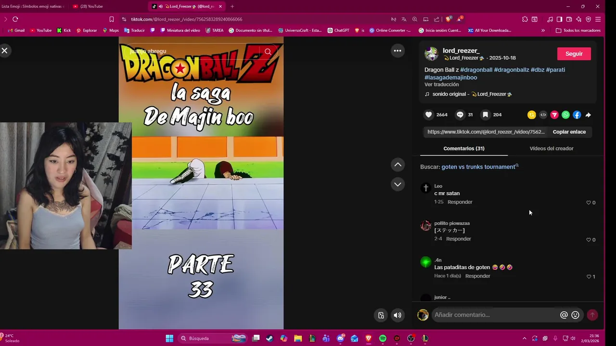Open the three-dot video options menu
616x346 pixels.
(398, 50)
